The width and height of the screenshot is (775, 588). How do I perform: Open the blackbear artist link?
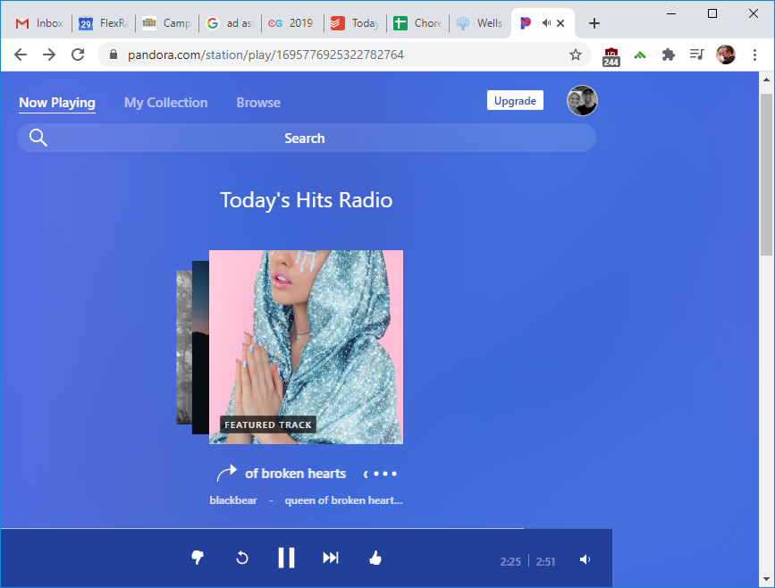(233, 500)
